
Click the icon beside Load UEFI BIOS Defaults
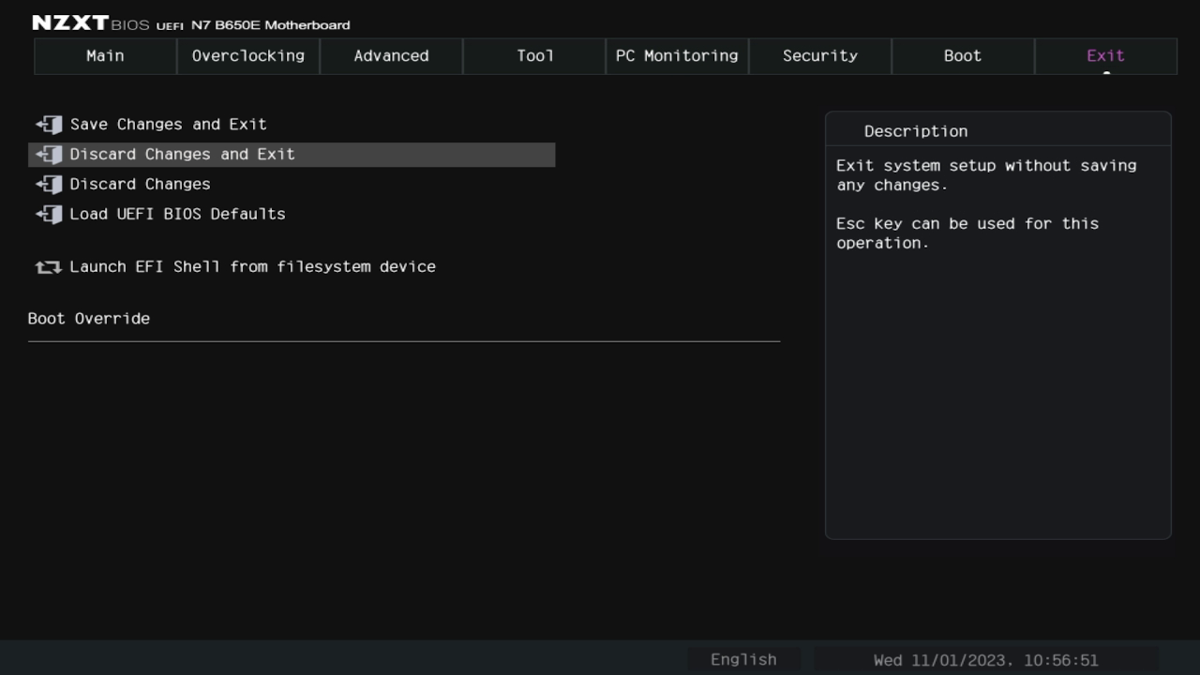pyautogui.click(x=49, y=215)
